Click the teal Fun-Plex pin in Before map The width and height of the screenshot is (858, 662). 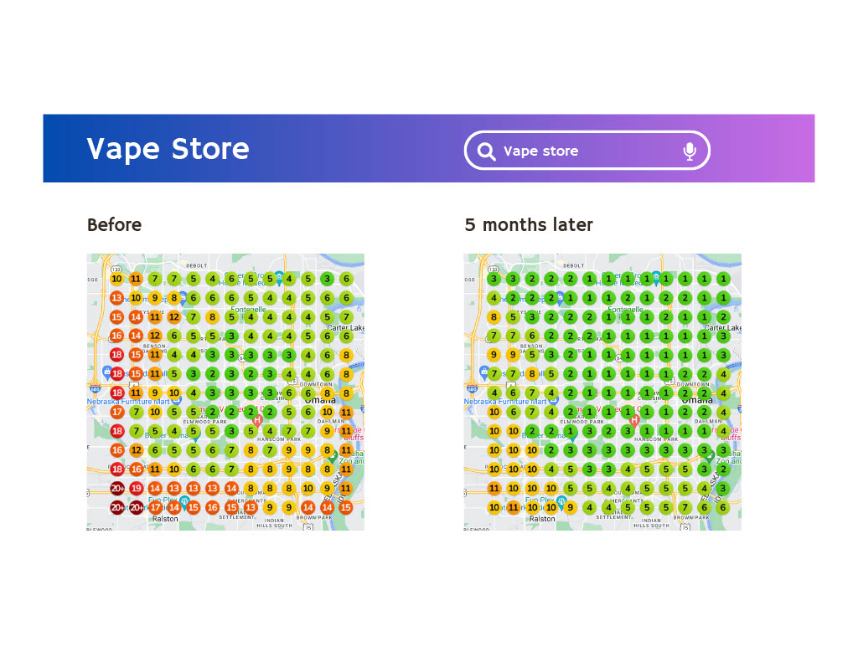(184, 500)
